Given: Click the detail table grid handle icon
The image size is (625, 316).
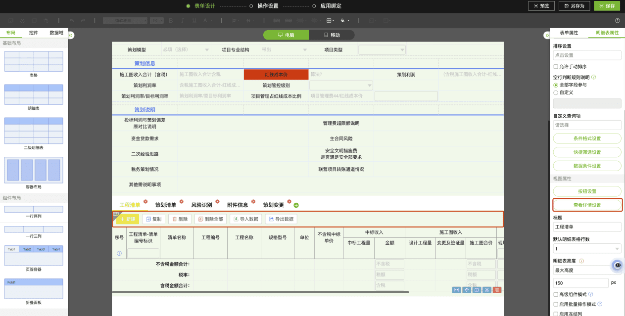Looking at the screenshot, I should [116, 214].
